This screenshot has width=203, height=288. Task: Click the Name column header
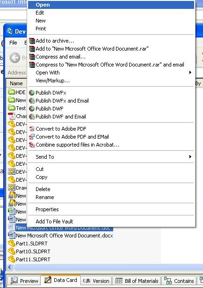pyautogui.click(x=16, y=83)
